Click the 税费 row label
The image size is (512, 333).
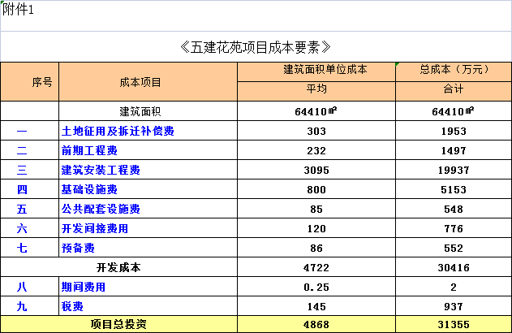73,306
